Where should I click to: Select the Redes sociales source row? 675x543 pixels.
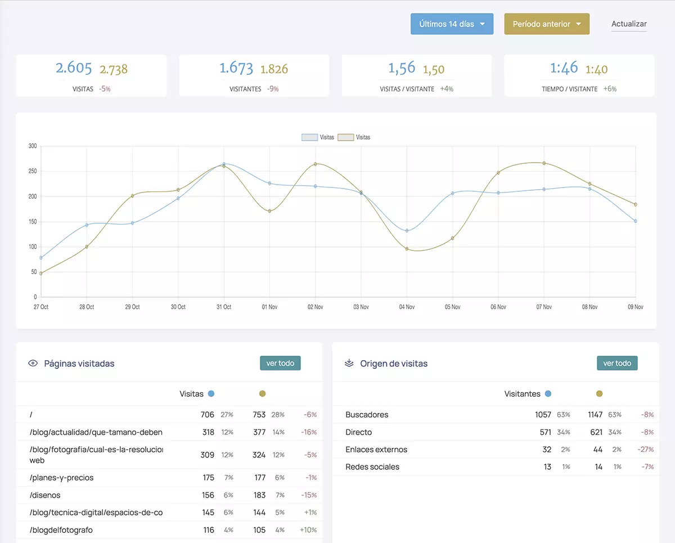coord(372,467)
